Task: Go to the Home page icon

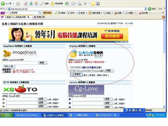Action: 36,4
